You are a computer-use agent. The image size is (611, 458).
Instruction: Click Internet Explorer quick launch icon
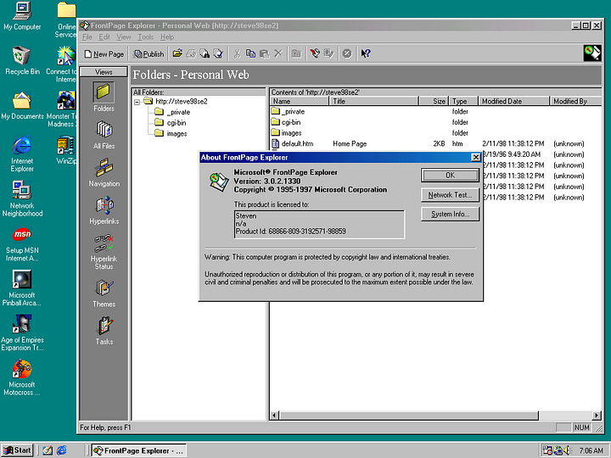coord(62,450)
